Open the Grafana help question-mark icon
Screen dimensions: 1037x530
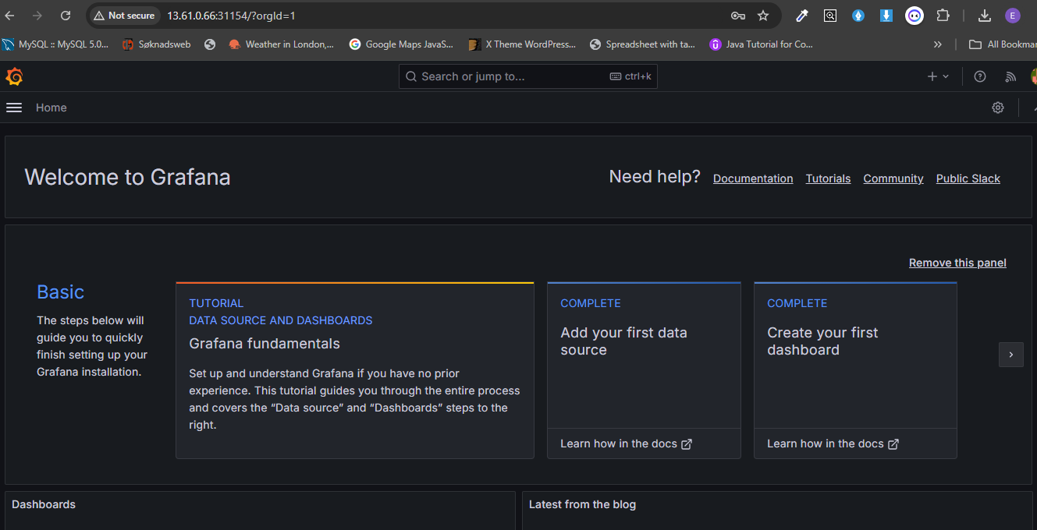980,76
